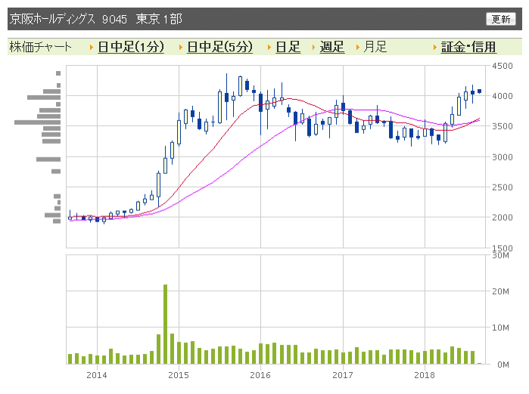
Task: Switch to the 週足 weekly chart
Action: pos(332,47)
